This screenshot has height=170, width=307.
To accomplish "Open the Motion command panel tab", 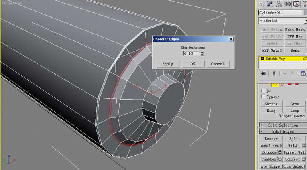I will [287, 4].
